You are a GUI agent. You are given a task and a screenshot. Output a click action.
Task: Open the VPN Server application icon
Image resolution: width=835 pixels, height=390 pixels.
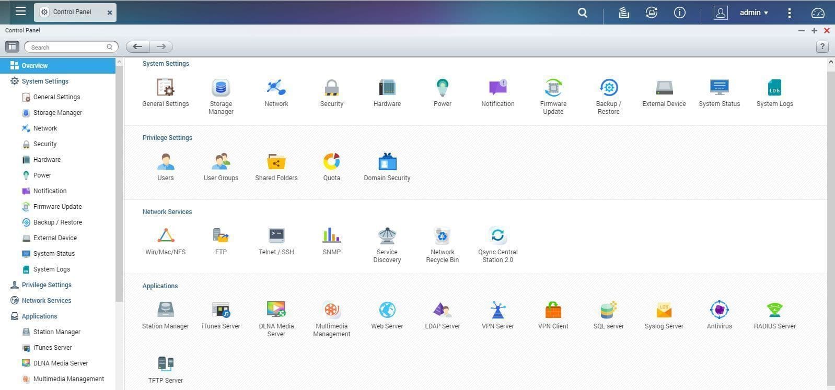(x=497, y=311)
